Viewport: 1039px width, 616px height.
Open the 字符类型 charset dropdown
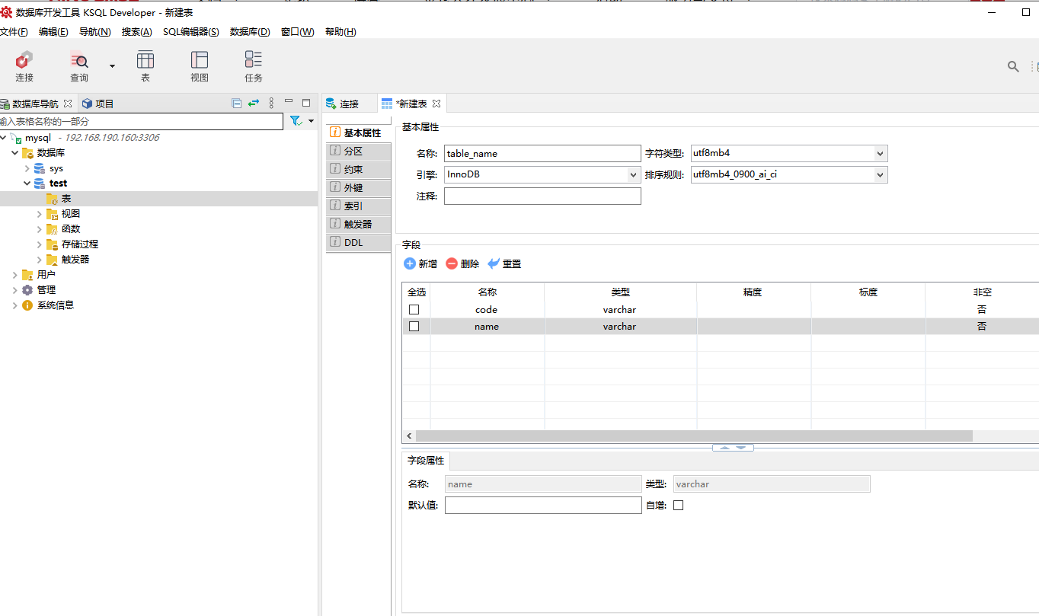(880, 154)
